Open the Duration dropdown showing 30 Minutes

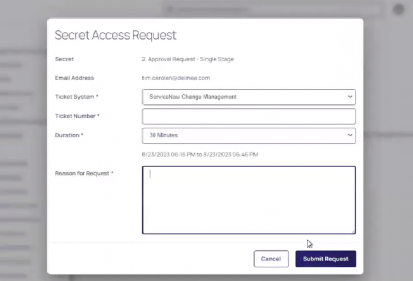point(248,135)
